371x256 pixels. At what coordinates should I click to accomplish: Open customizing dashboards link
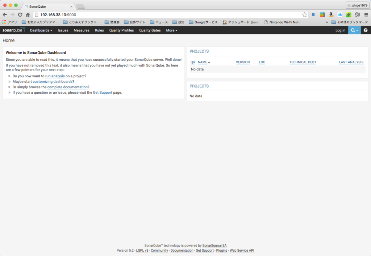[x=53, y=81]
